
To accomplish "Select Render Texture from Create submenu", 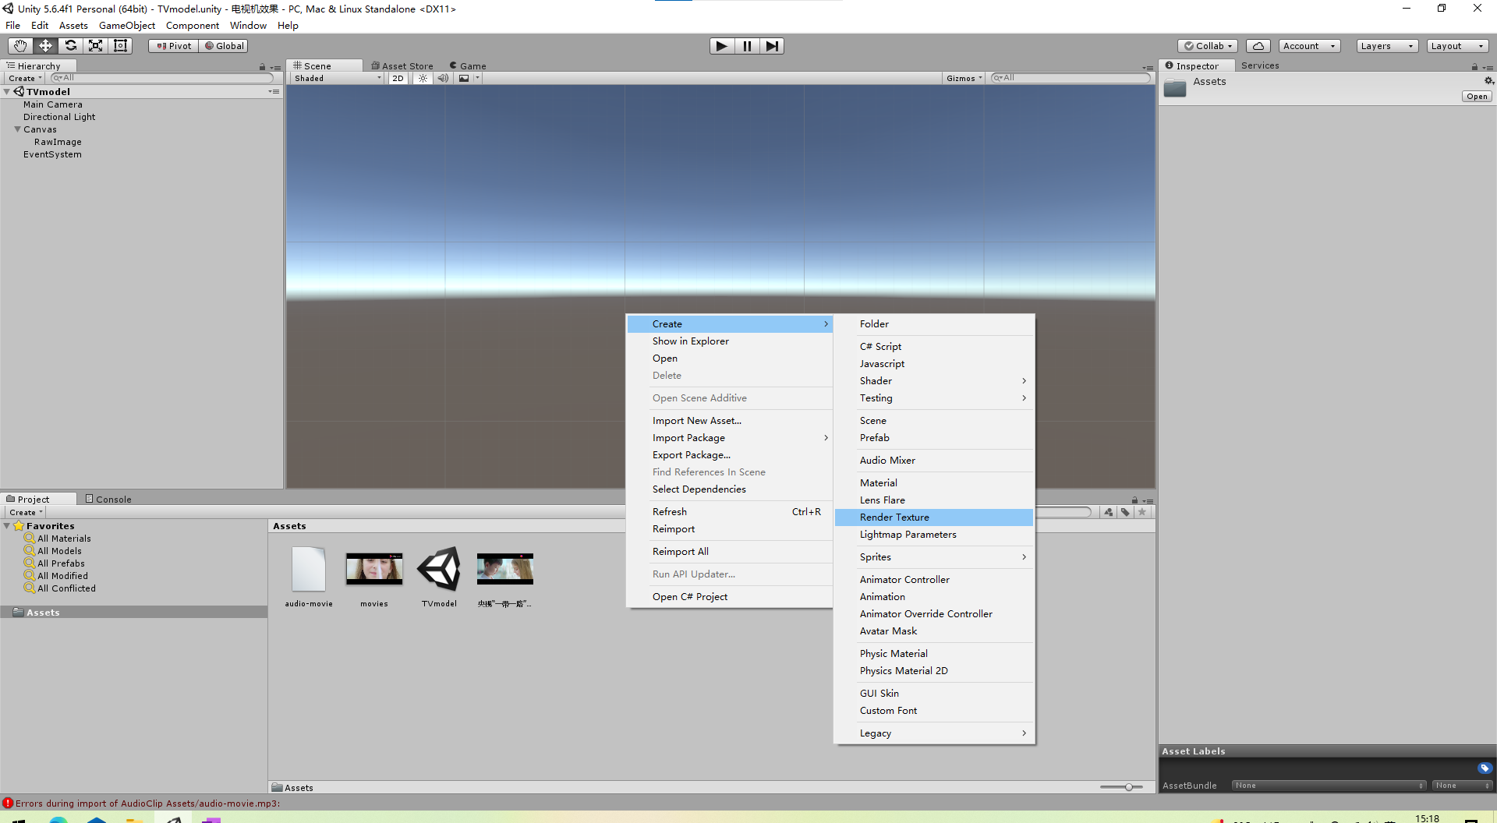I will (x=894, y=517).
